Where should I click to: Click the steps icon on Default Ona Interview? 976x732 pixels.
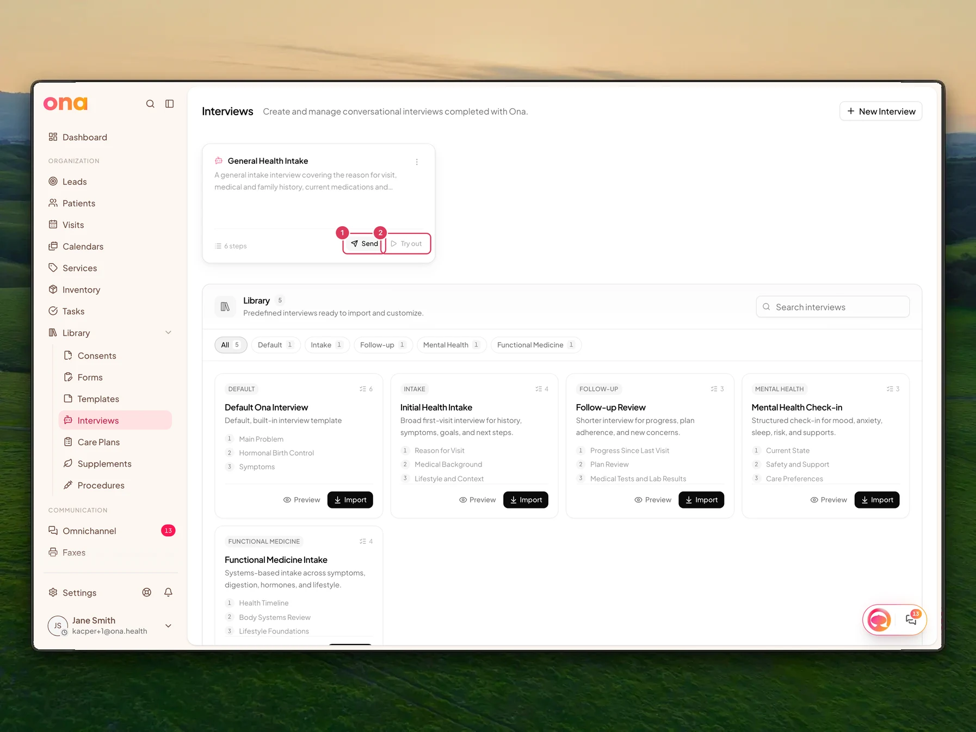point(363,389)
